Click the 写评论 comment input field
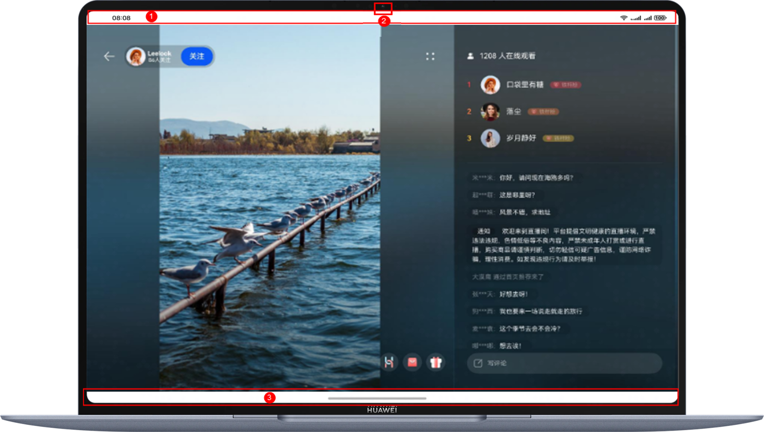Image resolution: width=764 pixels, height=432 pixels. pyautogui.click(x=563, y=363)
